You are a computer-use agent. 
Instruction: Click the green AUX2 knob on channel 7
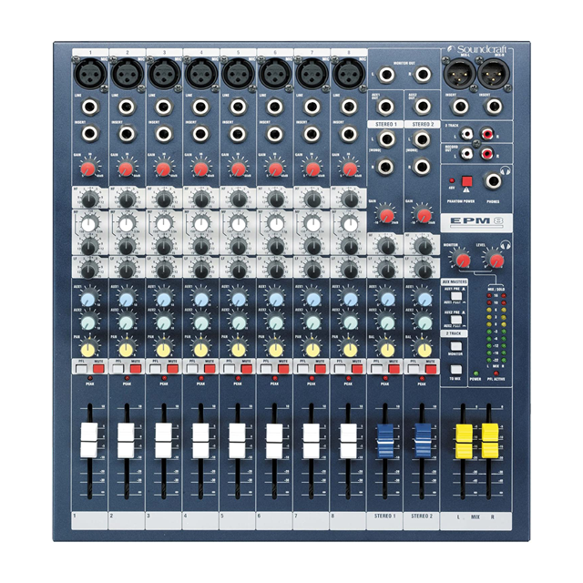(x=313, y=322)
